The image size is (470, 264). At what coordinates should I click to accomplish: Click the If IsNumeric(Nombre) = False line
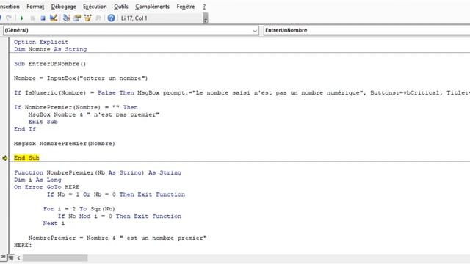coord(242,93)
